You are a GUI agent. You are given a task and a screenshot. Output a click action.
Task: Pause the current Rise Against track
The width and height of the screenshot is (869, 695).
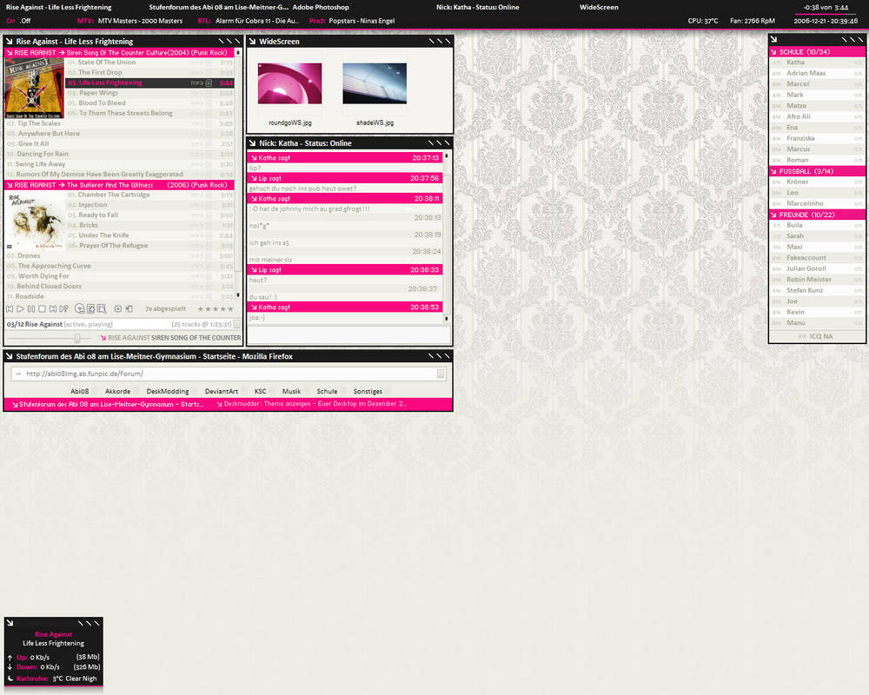tap(31, 308)
